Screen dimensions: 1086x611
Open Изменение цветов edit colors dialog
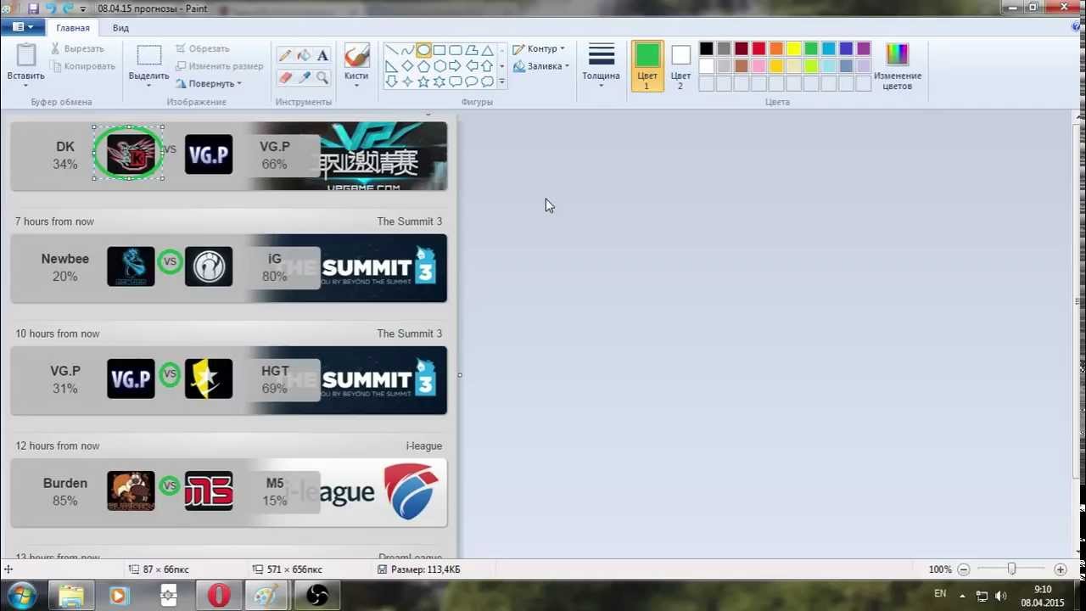(x=897, y=65)
